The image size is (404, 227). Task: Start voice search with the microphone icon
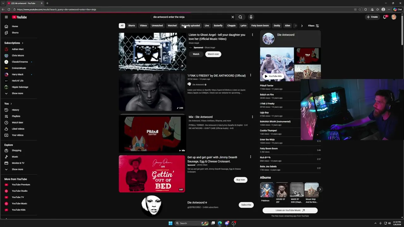point(251,17)
